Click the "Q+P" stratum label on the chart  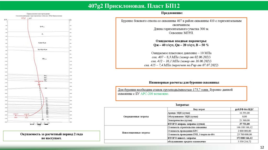42,27
